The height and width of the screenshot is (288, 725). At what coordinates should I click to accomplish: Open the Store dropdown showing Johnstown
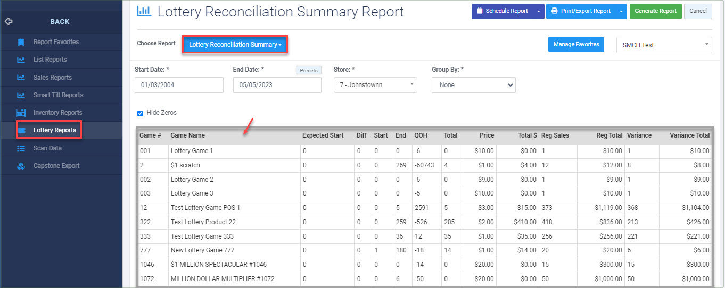click(x=375, y=85)
